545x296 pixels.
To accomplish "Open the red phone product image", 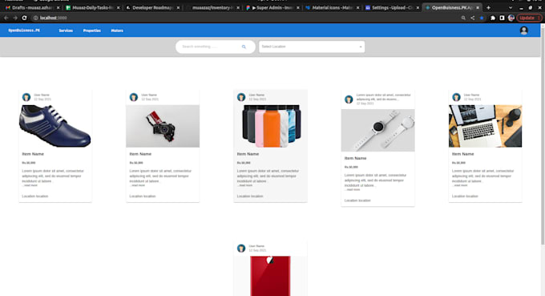I will (270, 276).
